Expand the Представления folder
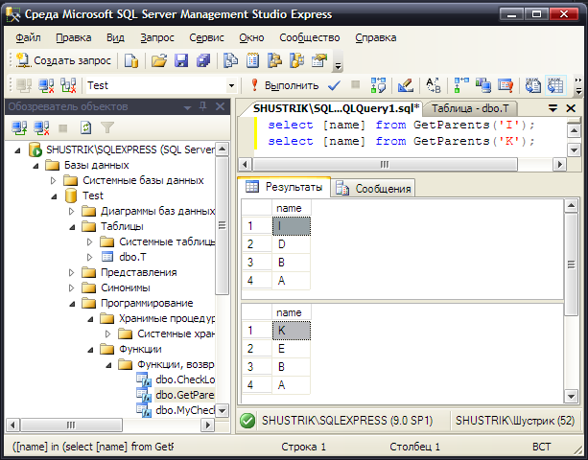 (71, 272)
